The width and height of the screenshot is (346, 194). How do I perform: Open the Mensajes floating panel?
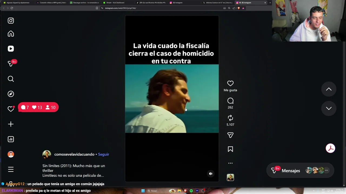(x=300, y=171)
